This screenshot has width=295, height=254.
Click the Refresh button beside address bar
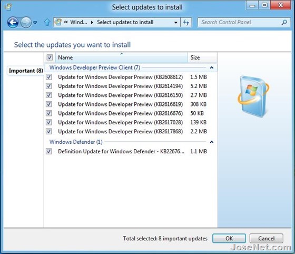[x=186, y=23]
